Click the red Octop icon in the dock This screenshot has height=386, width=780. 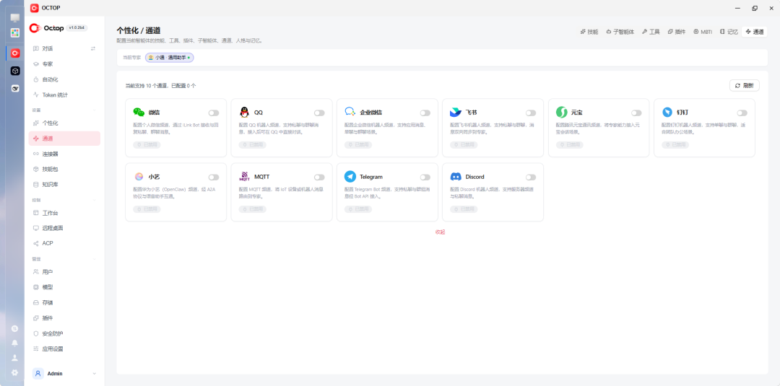coord(15,53)
